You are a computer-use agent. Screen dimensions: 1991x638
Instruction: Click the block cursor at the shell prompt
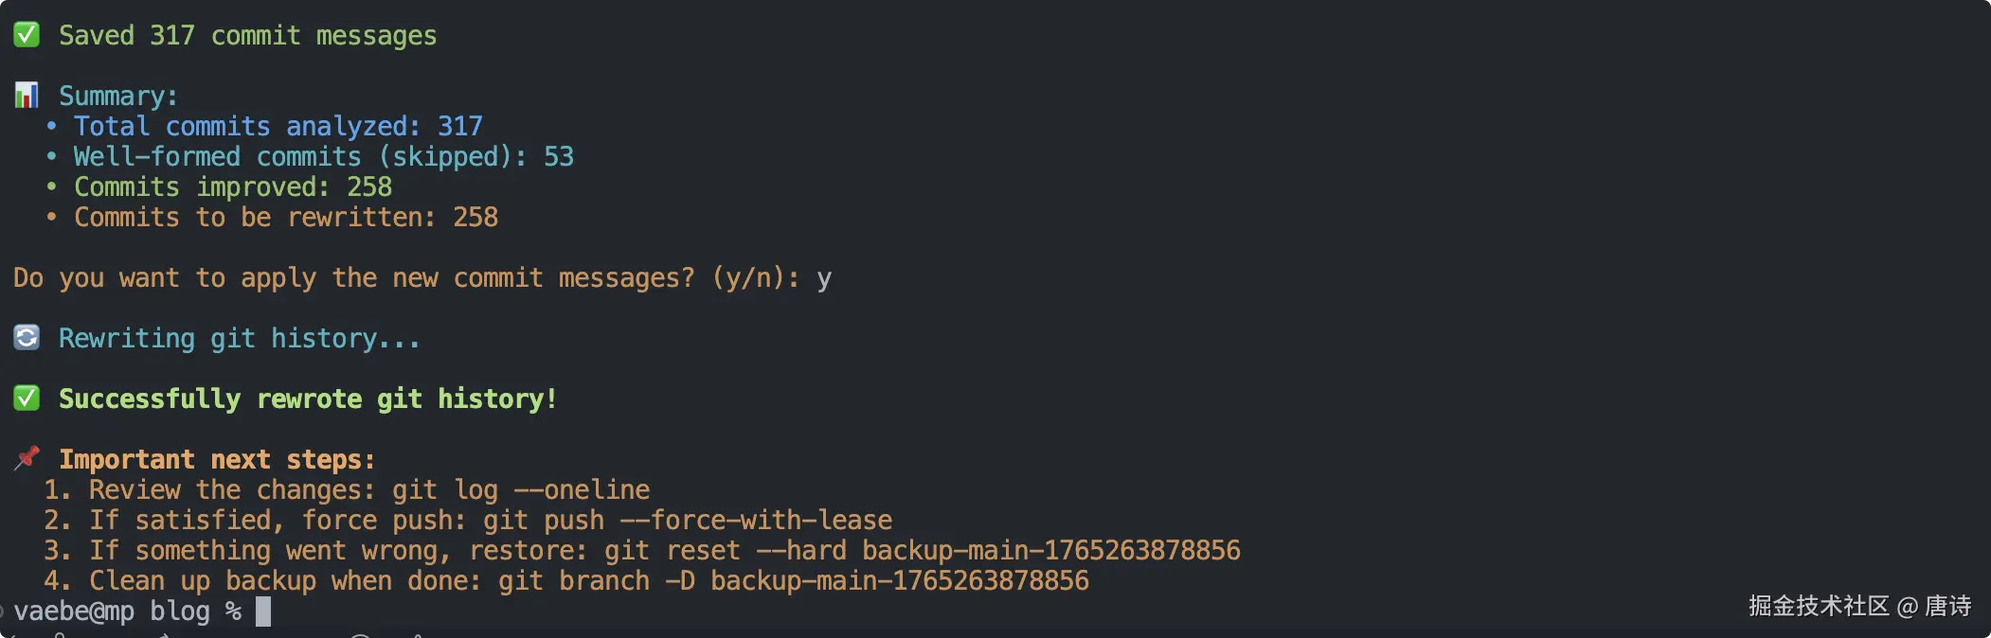tap(263, 611)
